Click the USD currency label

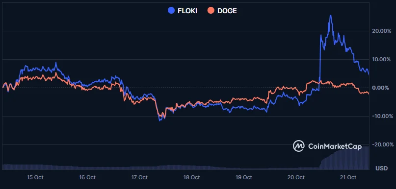pyautogui.click(x=382, y=168)
